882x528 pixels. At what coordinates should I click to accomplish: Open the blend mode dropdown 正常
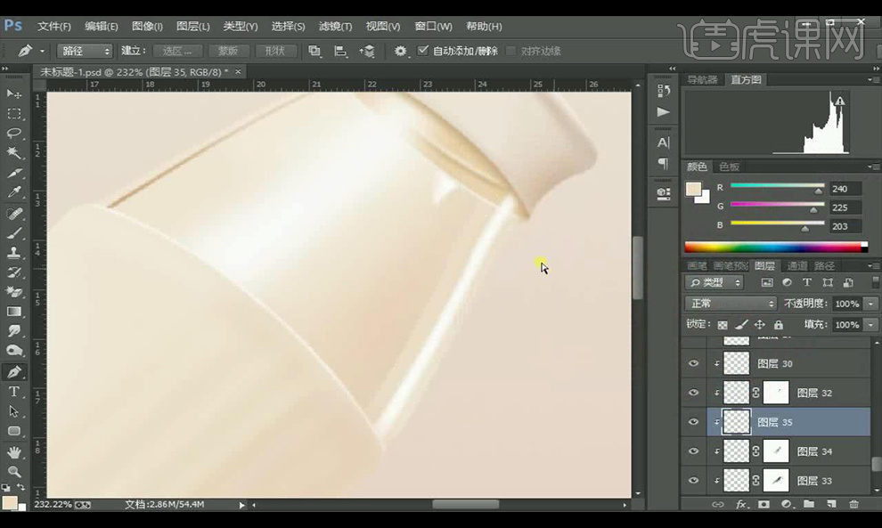click(x=731, y=304)
